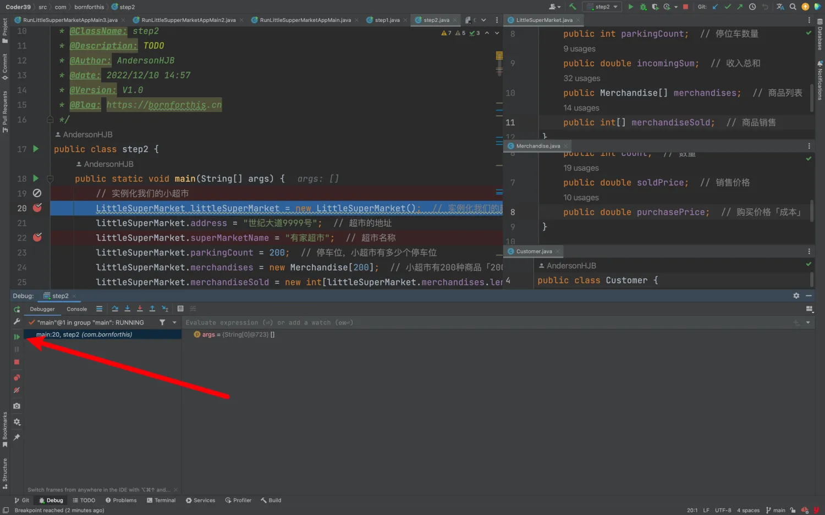Open TODO tool window
The width and height of the screenshot is (825, 515).
point(84,500)
